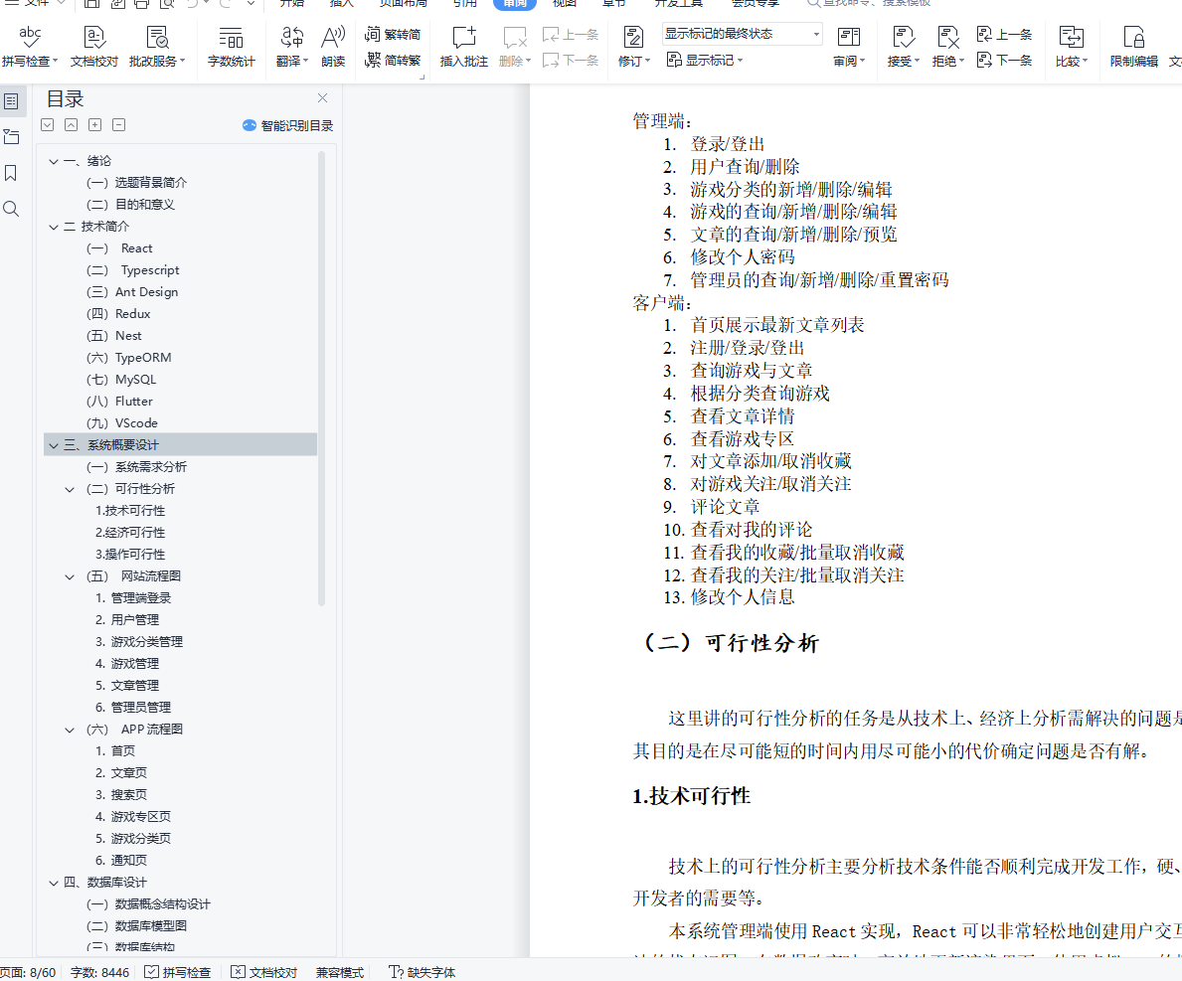Click the minus icon in 目录 pane toolbar

[119, 125]
